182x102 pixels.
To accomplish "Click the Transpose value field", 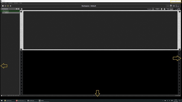I will 153,9.
